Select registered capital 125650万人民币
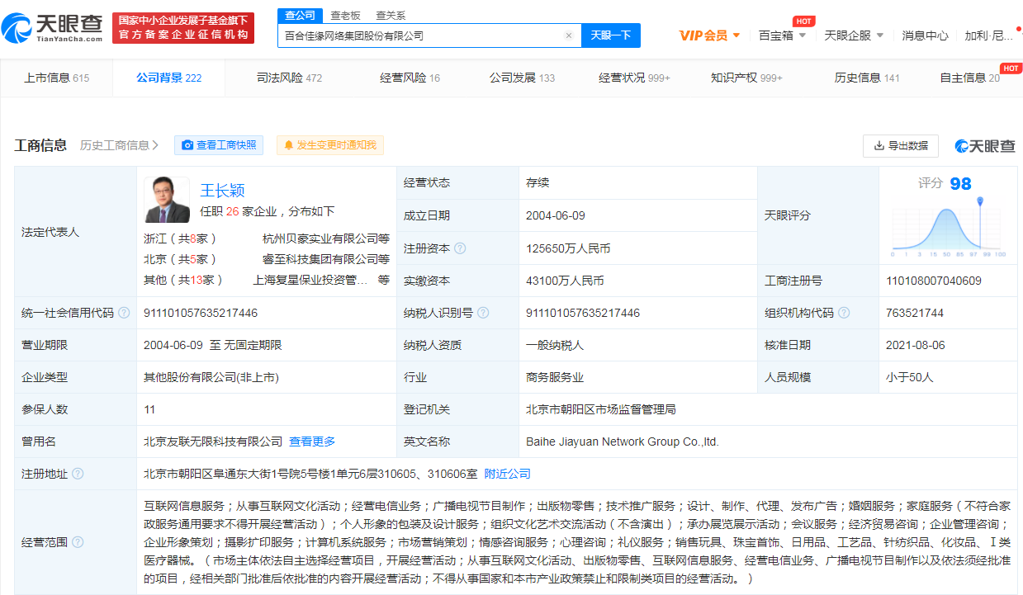This screenshot has width=1023, height=595. 568,248
